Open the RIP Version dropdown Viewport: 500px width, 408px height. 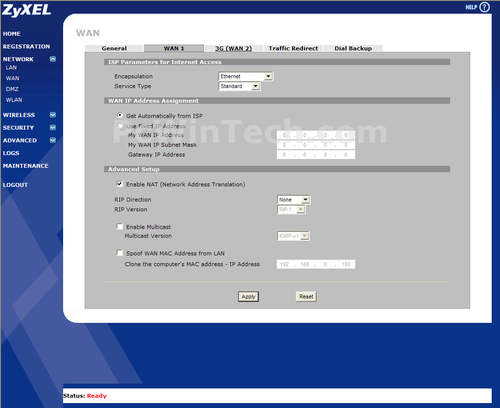(x=291, y=210)
